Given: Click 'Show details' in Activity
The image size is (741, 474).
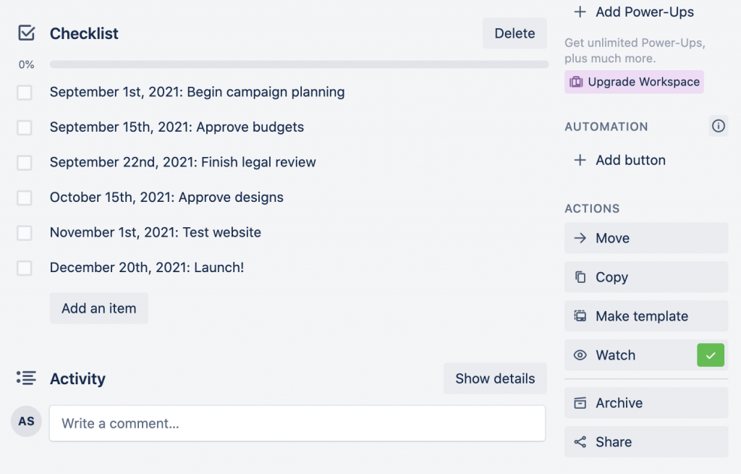Looking at the screenshot, I should [x=495, y=378].
